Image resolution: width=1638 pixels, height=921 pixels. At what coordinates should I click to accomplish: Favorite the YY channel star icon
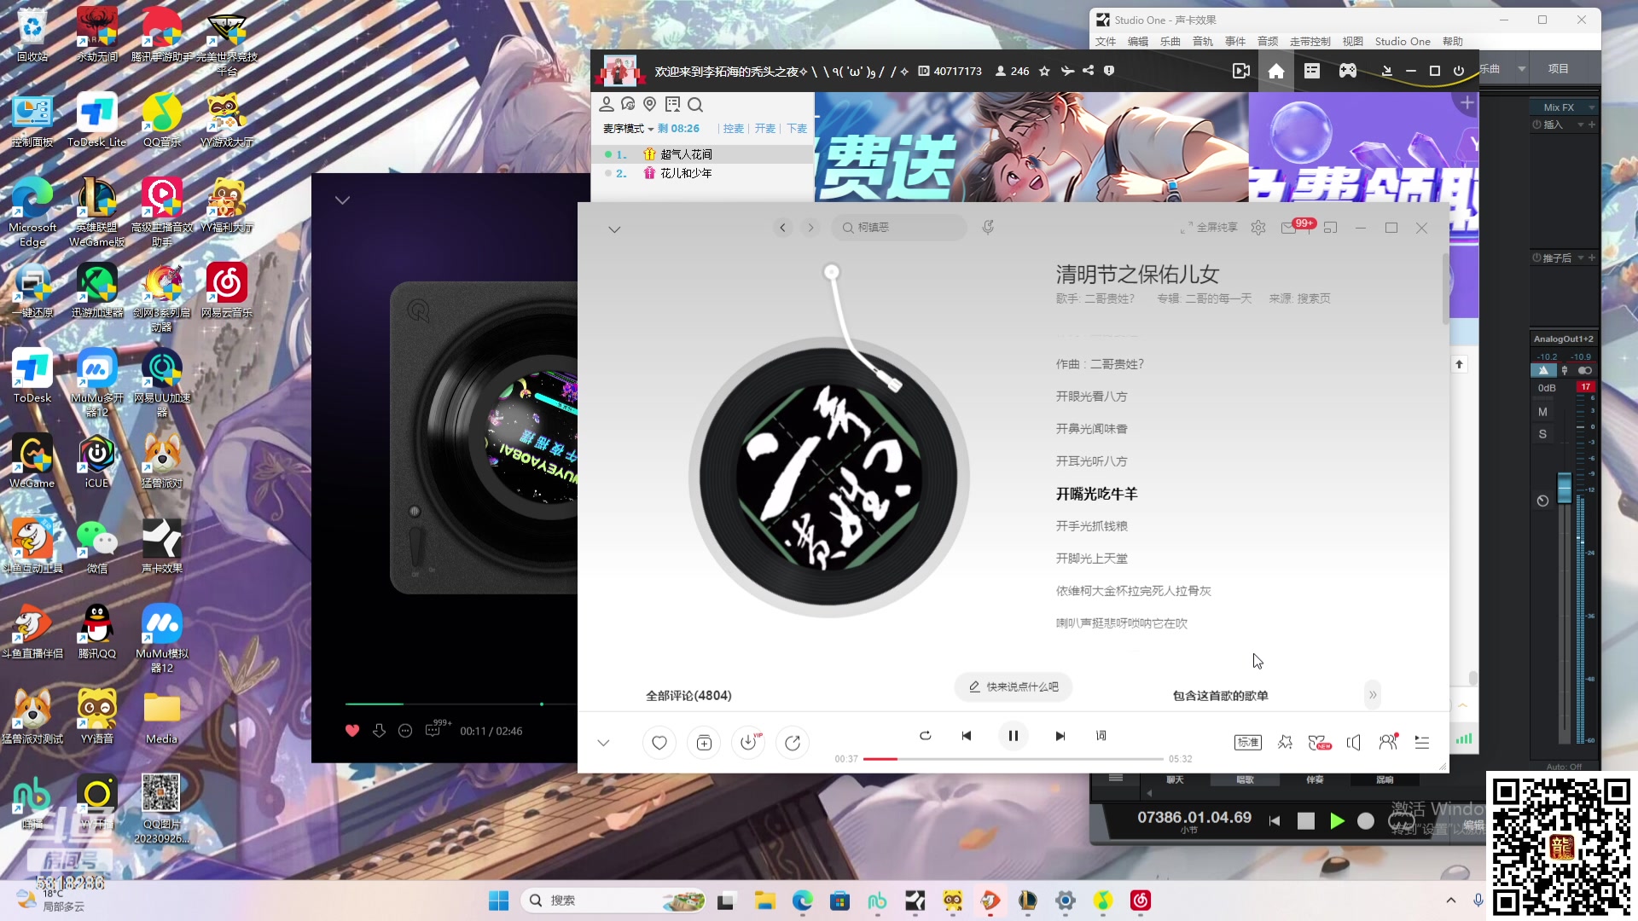pos(1044,71)
